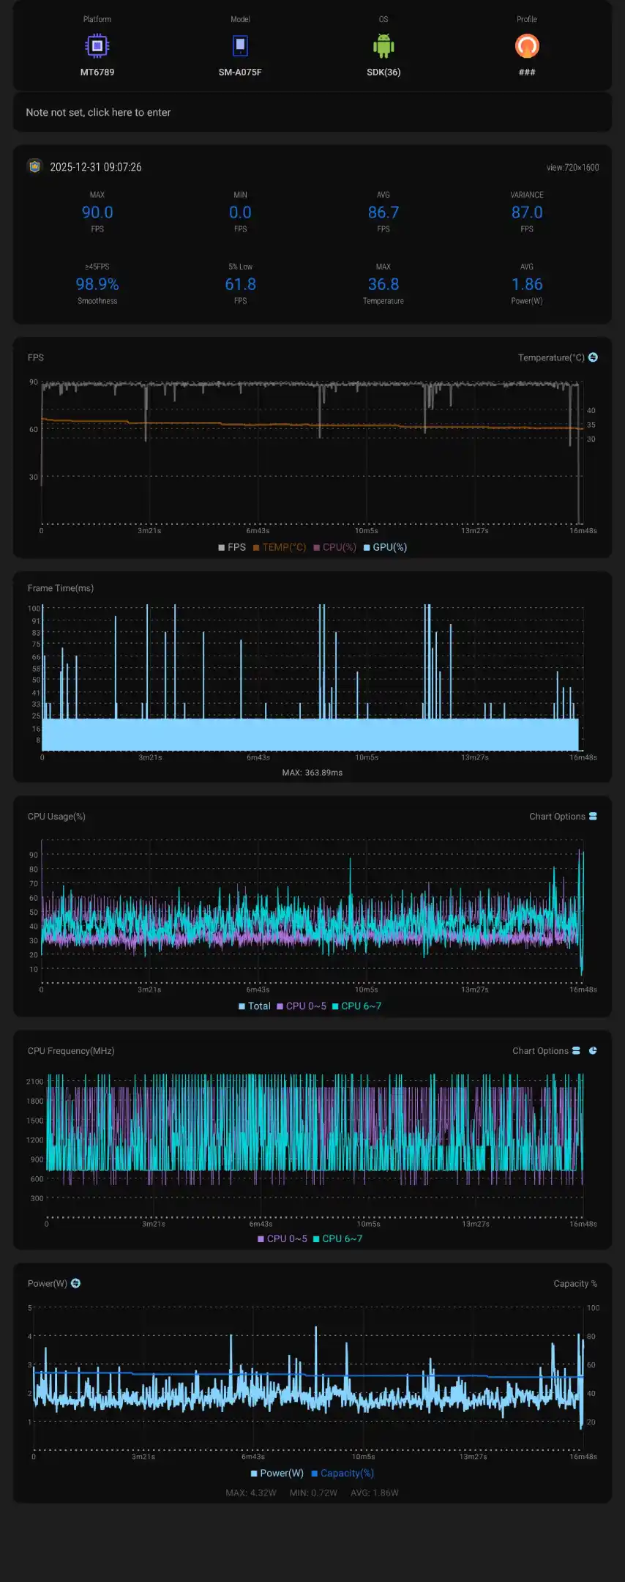Click the pie chart icon in CPU Frequency

(x=593, y=1050)
